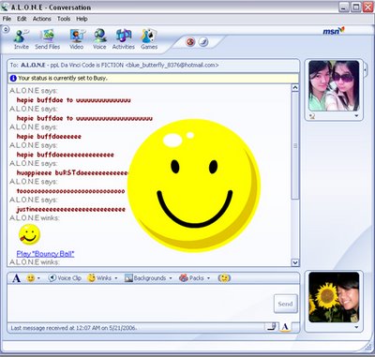This screenshot has height=357, width=375.
Task: Click the webcam icon under contact picture
Action: point(312,116)
